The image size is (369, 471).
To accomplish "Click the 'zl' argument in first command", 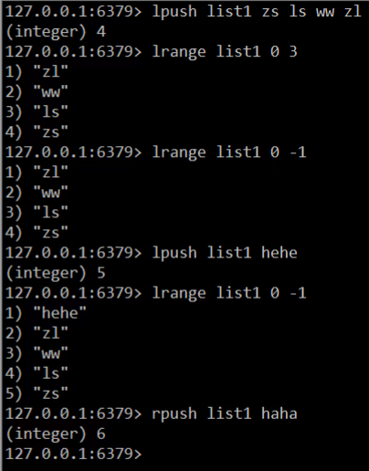I will click(x=353, y=12).
